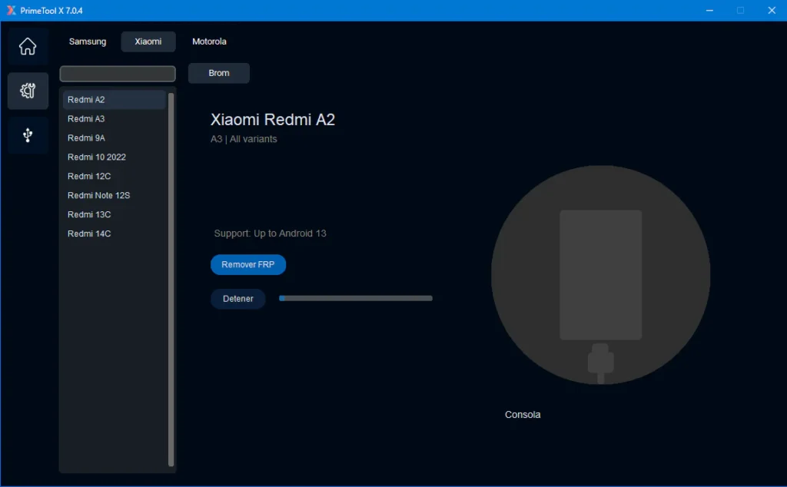Select the gear tools sidebar icon
The width and height of the screenshot is (787, 487).
[x=28, y=91]
